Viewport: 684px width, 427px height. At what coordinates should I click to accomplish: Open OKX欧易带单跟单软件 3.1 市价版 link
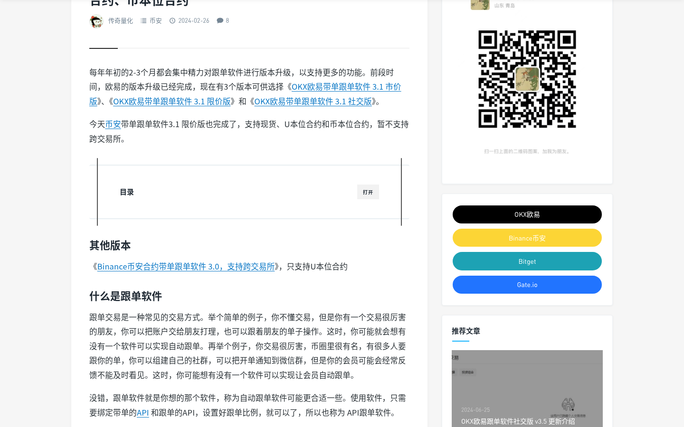pos(346,87)
